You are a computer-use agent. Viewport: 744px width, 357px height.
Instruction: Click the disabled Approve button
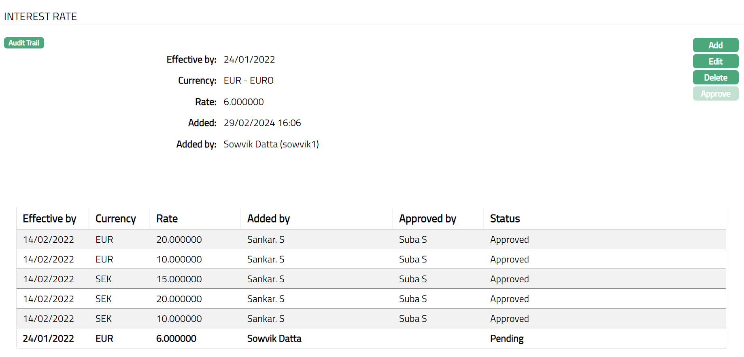pyautogui.click(x=715, y=94)
